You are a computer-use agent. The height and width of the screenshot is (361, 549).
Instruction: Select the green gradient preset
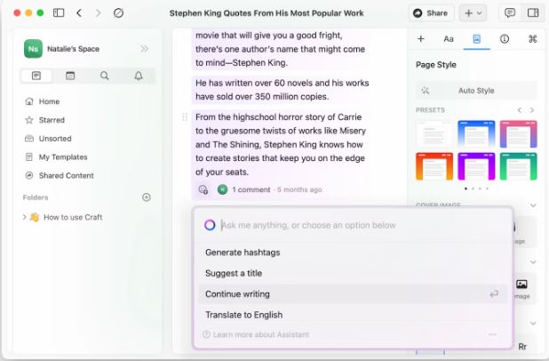point(518,166)
